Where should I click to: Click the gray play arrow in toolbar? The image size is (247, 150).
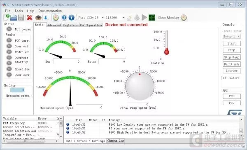(144, 17)
